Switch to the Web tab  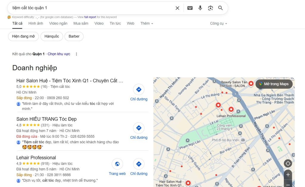click(130, 24)
